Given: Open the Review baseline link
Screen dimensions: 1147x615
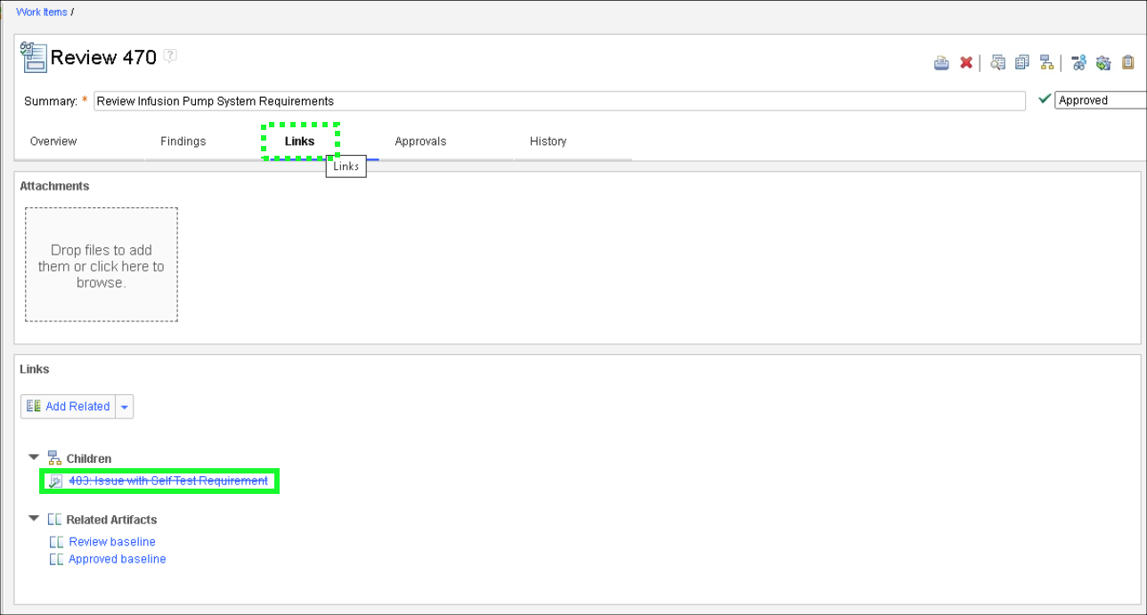Looking at the screenshot, I should pos(112,542).
